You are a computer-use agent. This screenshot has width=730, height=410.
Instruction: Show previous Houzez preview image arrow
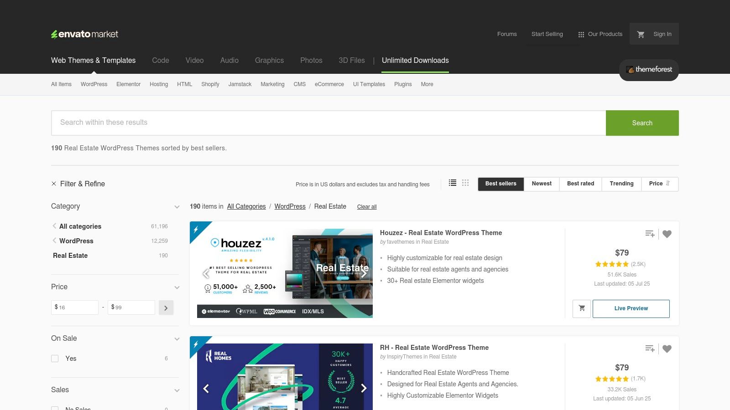206,273
